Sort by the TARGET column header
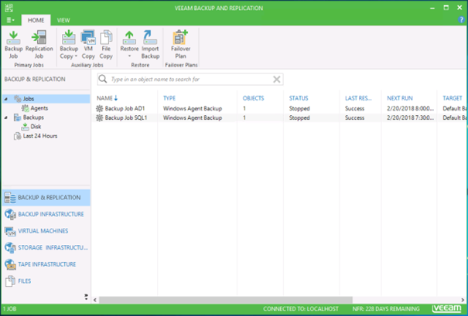The height and width of the screenshot is (316, 468). point(453,98)
